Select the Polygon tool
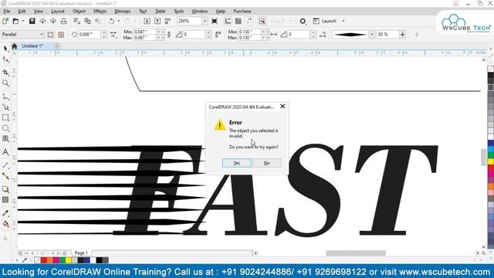Viewport: 494px width, 278px height. (x=5, y=138)
